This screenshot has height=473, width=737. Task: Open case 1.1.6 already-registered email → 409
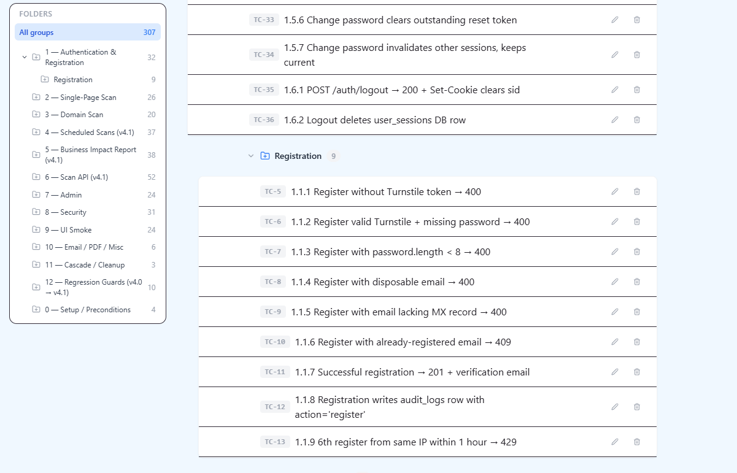tap(403, 342)
